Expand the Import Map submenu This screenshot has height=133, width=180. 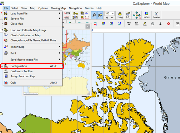pyautogui.click(x=33, y=47)
